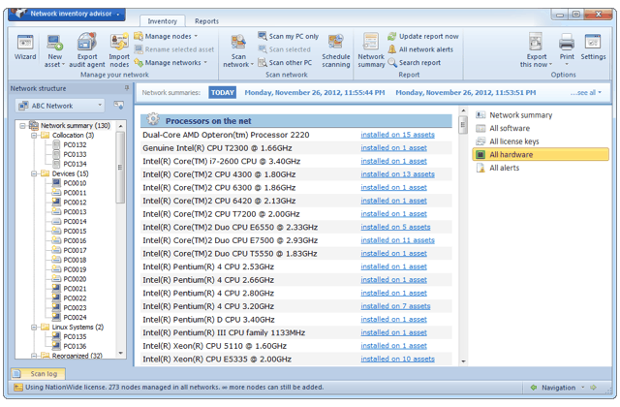Launch the Wizard from the ribbon
The height and width of the screenshot is (407, 620).
coord(25,46)
